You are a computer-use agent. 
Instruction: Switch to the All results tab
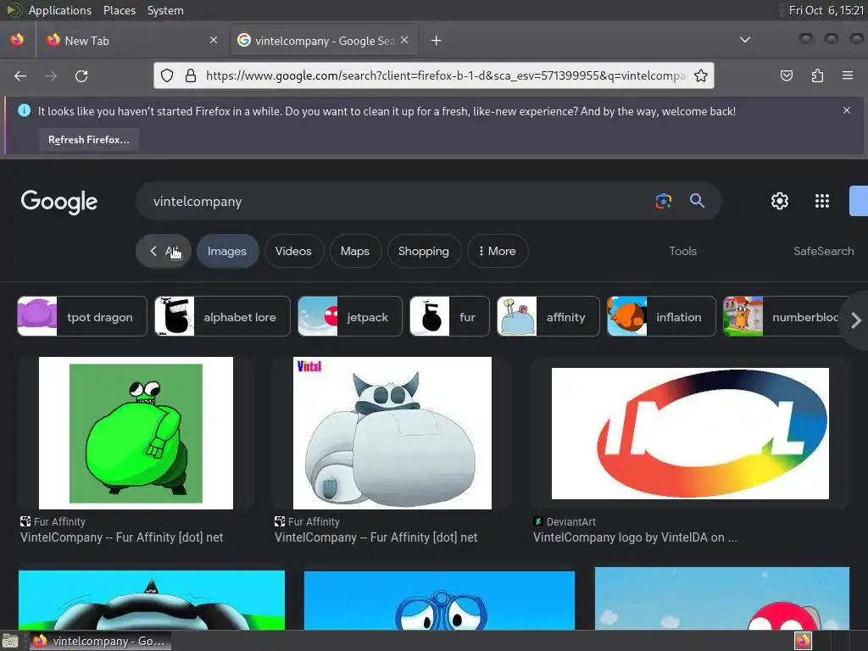(164, 251)
